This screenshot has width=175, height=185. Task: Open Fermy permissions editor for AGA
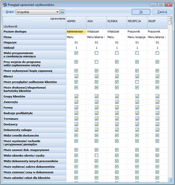point(96,107)
